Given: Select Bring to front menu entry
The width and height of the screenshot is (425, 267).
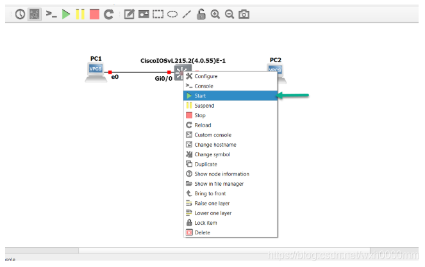Looking at the screenshot, I should pos(230,193).
